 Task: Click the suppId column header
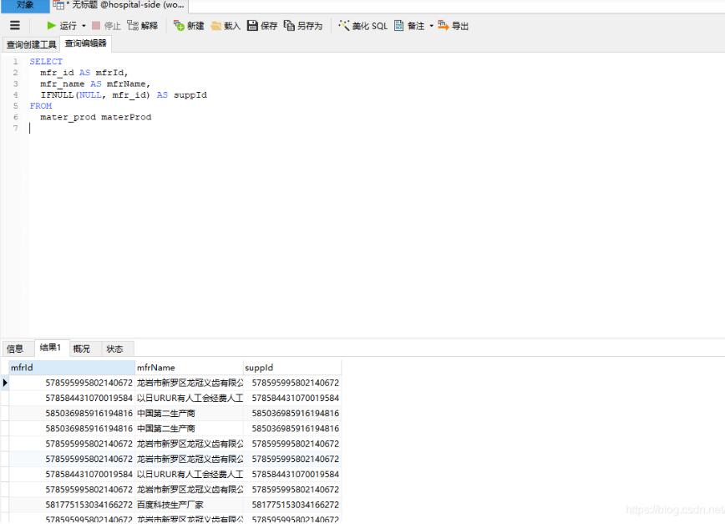pos(292,368)
